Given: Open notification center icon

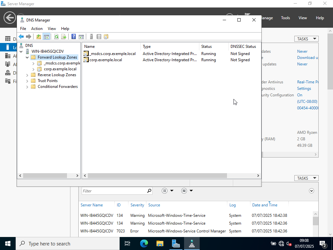Looking at the screenshot, I should (323, 244).
